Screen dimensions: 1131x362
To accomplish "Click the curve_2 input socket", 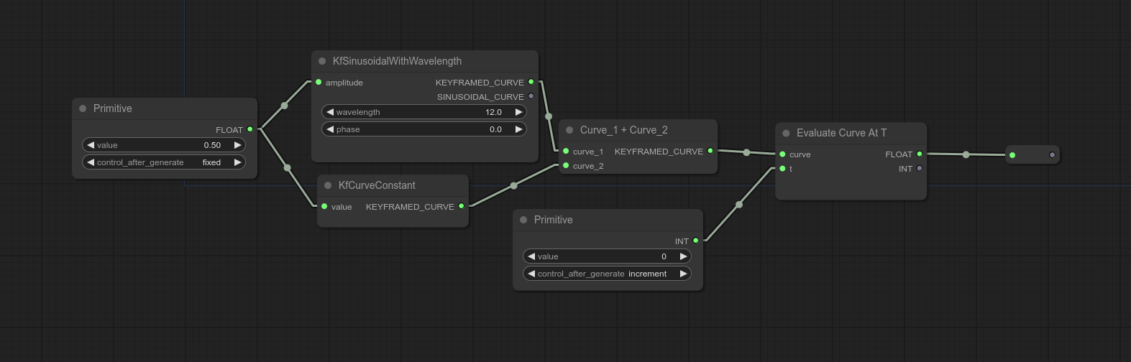I will (566, 165).
